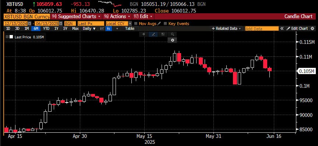This screenshot has height=146, width=318.
Task: Switch to Table view
Action: 130,29
